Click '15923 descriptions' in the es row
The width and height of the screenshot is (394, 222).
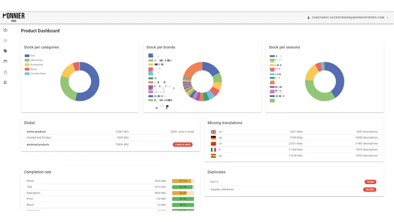tap(366, 156)
